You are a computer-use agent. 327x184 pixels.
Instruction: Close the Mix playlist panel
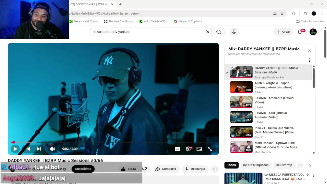pos(309,51)
